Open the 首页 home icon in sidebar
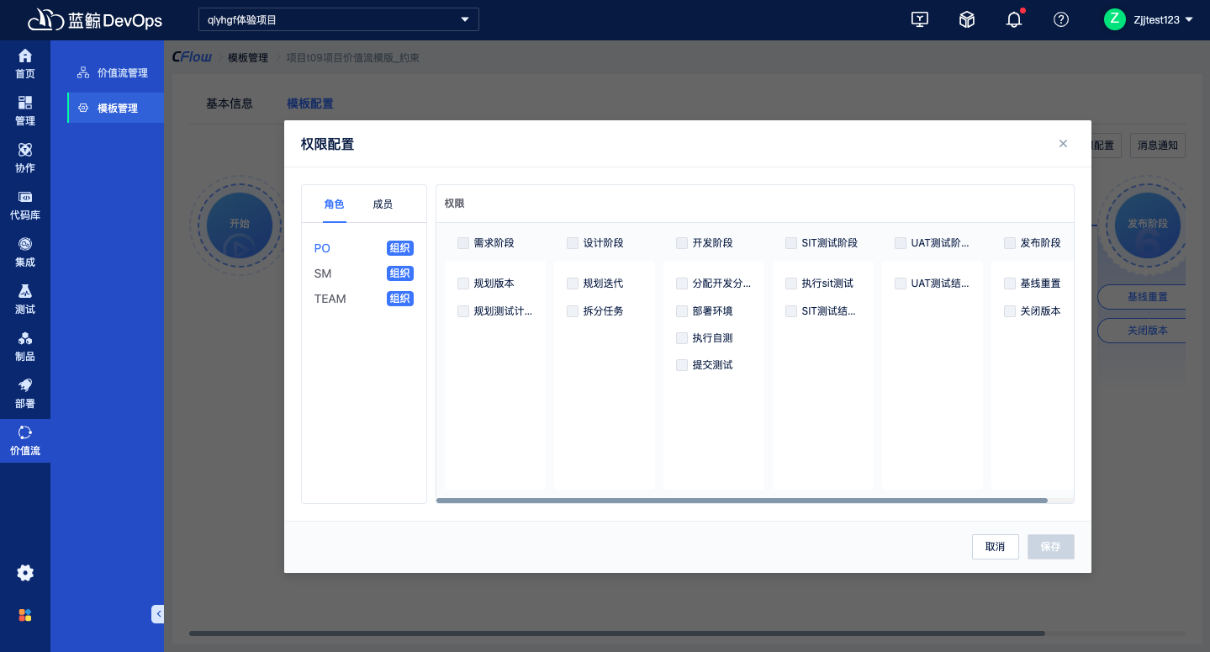This screenshot has height=652, width=1210. (25, 56)
